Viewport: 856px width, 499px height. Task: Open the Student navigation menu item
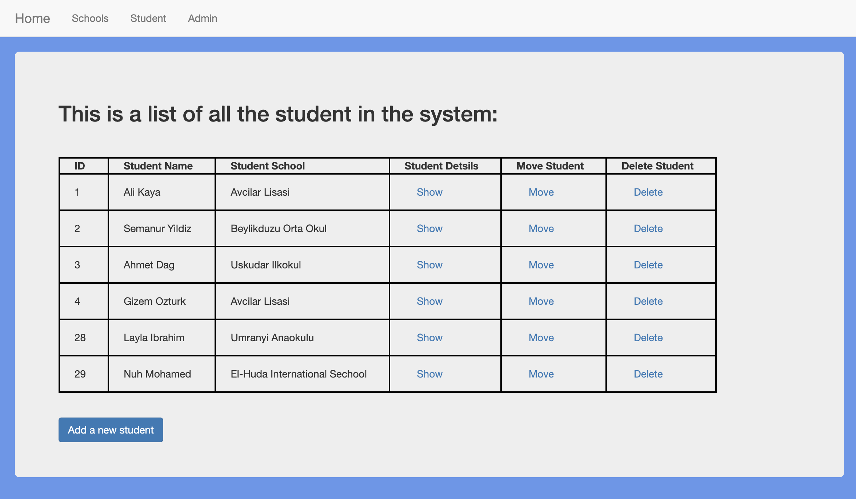(x=148, y=18)
